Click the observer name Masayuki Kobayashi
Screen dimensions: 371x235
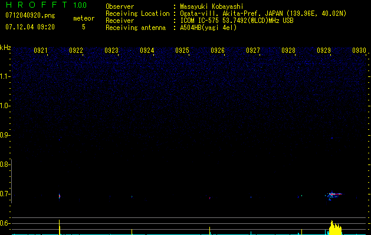(x=212, y=6)
